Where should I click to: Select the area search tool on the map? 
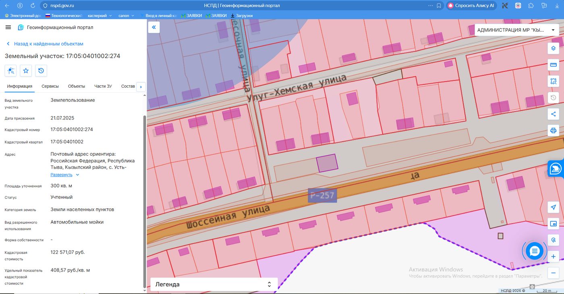coord(553,81)
